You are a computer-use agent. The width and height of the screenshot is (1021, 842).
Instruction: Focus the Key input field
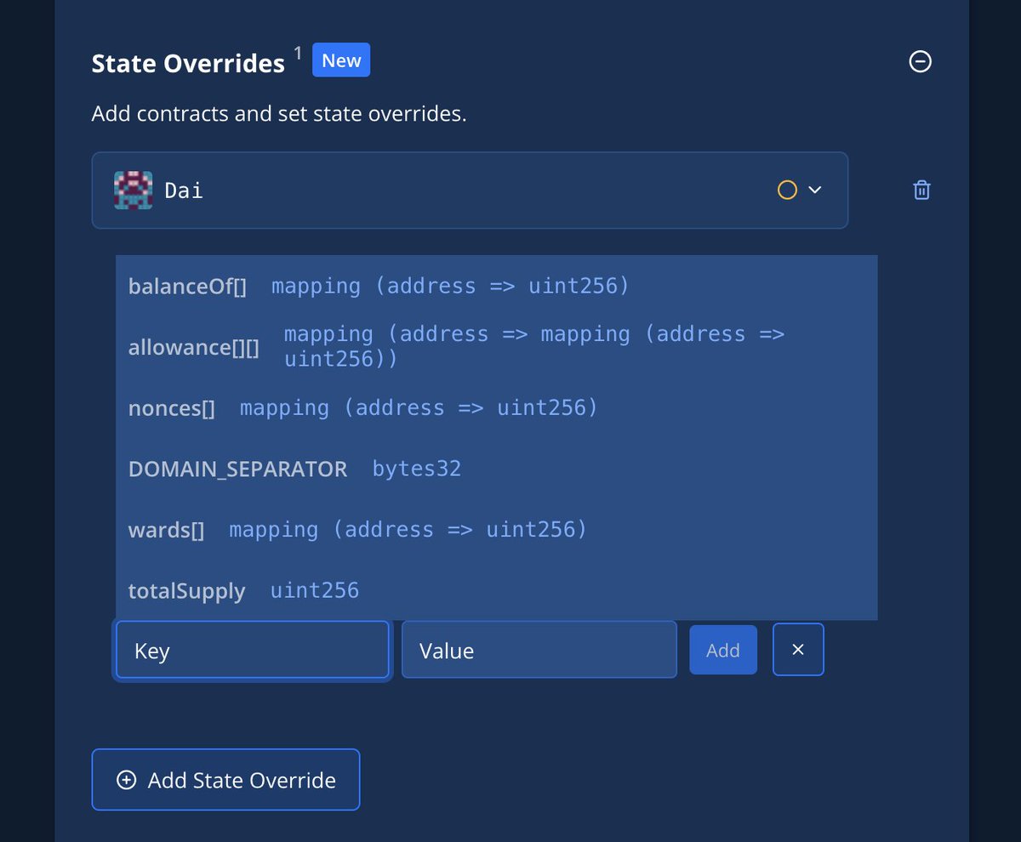coord(252,650)
